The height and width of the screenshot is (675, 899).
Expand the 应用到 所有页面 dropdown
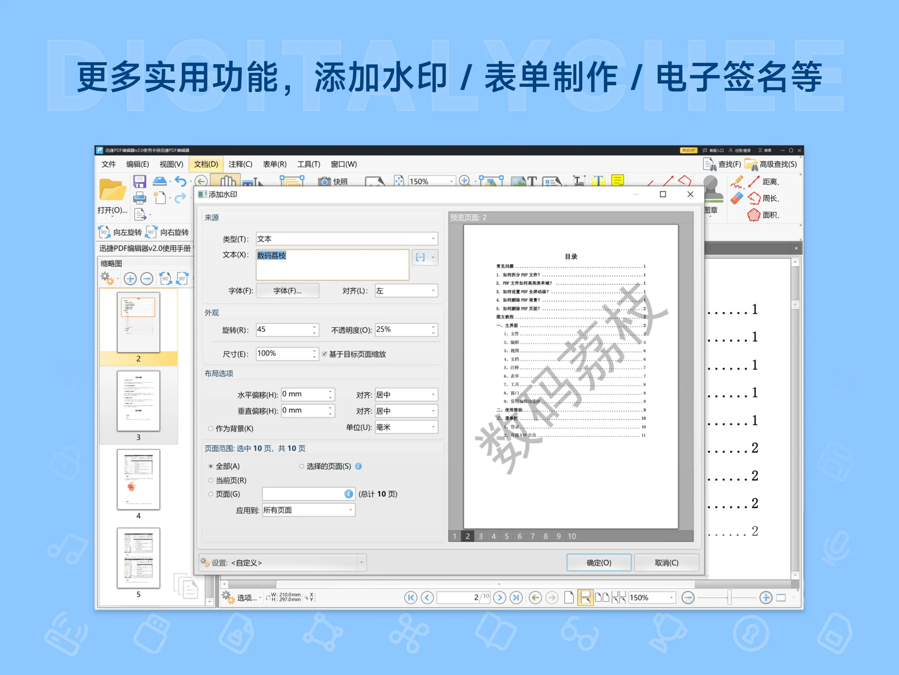[351, 510]
